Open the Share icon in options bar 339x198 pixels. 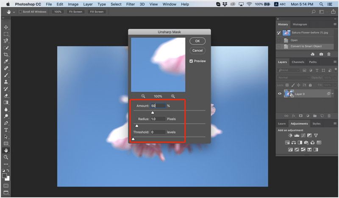point(333,12)
